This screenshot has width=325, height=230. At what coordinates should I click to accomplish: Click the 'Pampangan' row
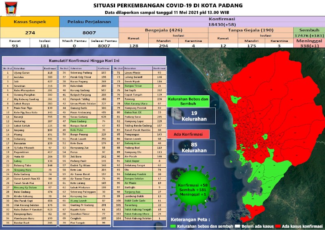point(140,134)
